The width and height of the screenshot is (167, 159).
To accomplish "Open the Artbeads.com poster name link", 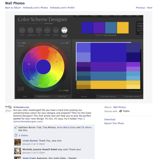I will pyautogui.click(x=21, y=107).
